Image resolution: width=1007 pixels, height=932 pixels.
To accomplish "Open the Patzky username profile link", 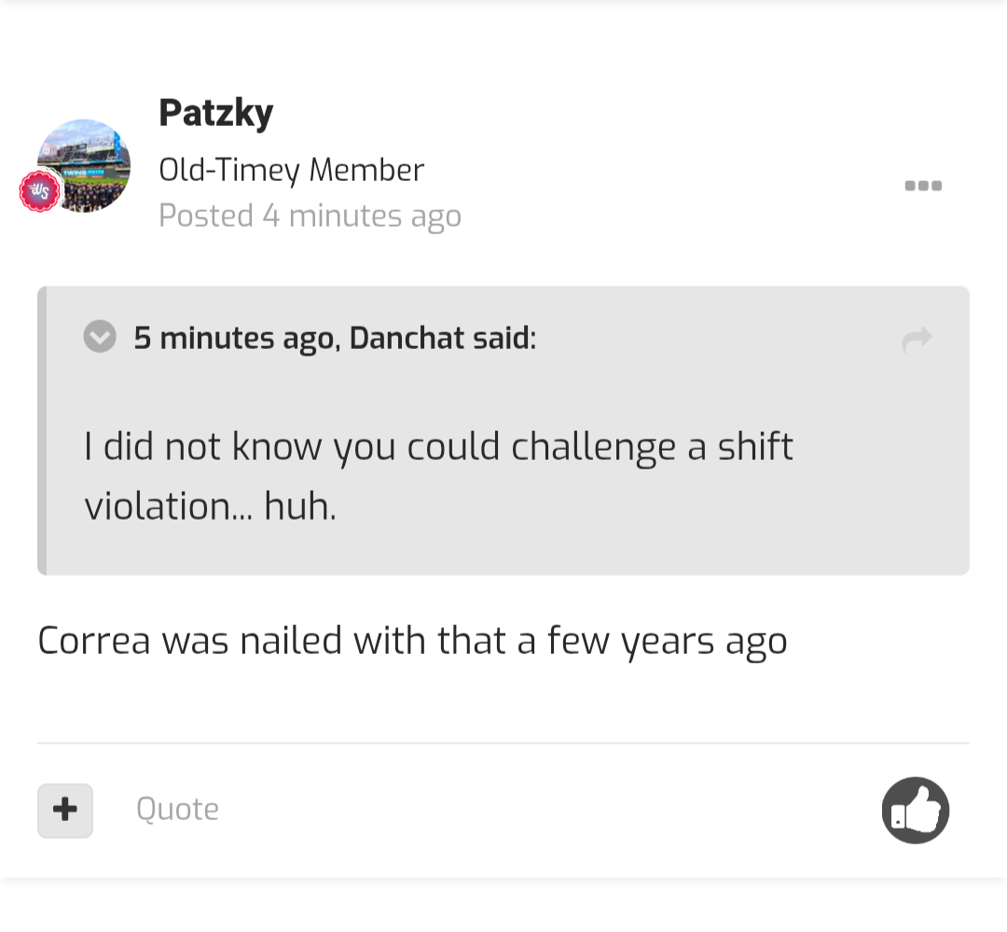I will tap(216, 113).
